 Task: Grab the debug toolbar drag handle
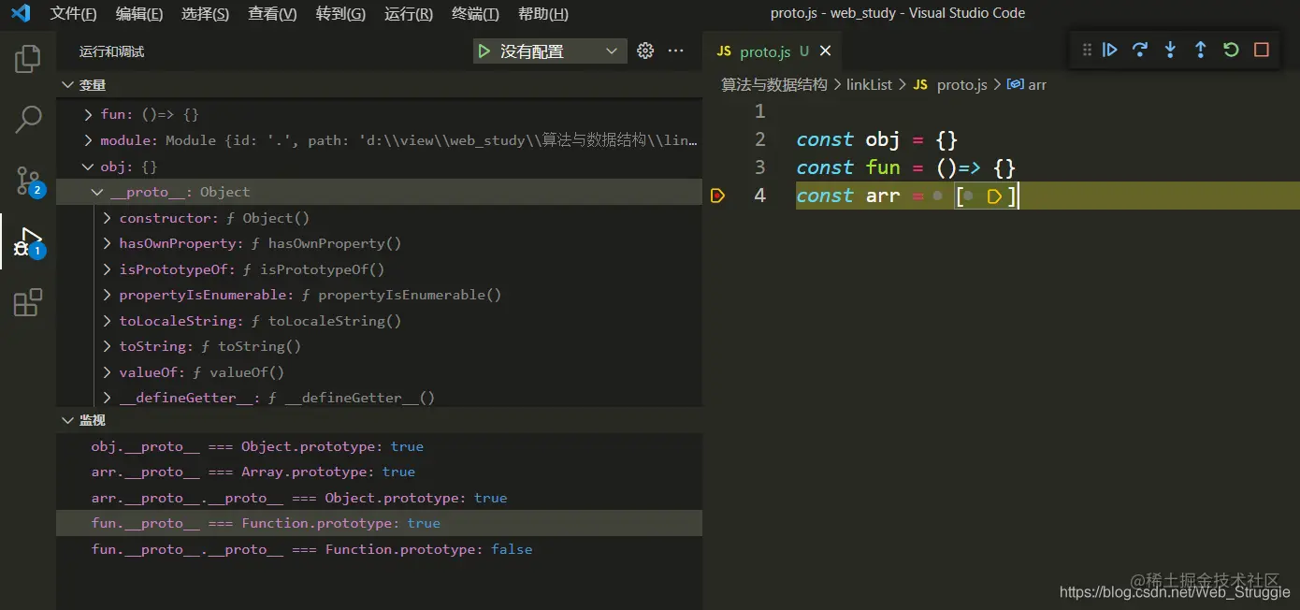tap(1087, 50)
